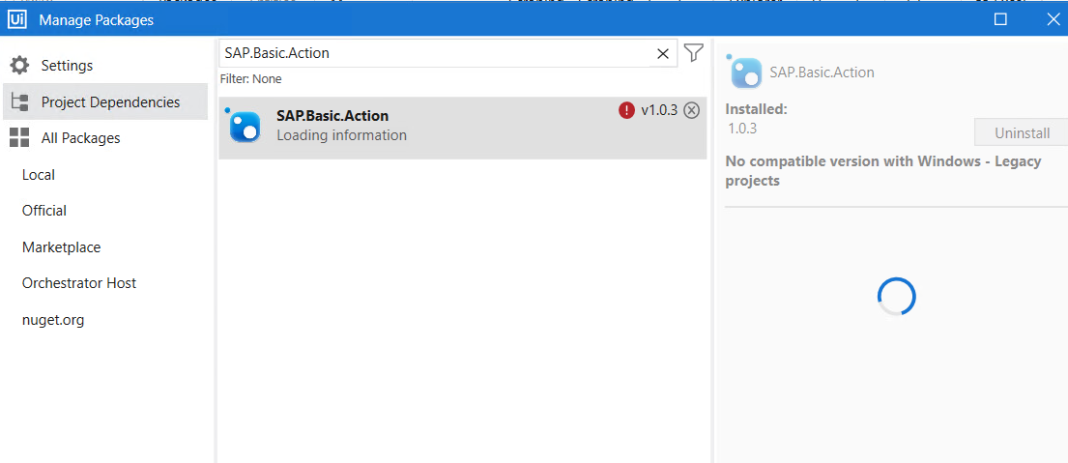The image size is (1068, 463).
Task: Maximize the Manage Packages window
Action: pos(1000,19)
